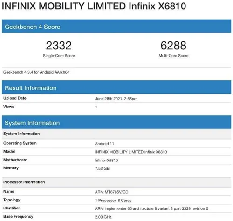This screenshot has width=233, height=221.
Task: Select the 'June 28th 2021, 2:58pm' value
Action: click(x=116, y=99)
